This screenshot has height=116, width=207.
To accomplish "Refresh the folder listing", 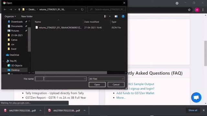I will (82, 9).
